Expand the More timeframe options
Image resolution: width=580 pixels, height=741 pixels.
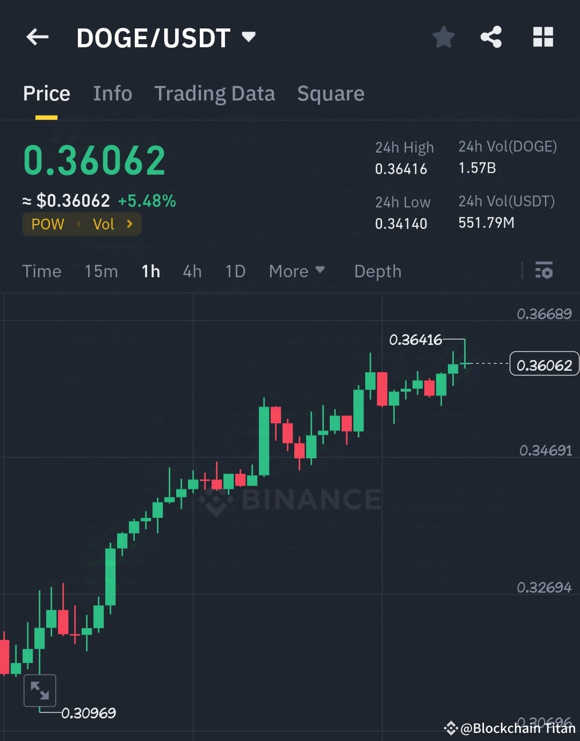click(x=296, y=271)
